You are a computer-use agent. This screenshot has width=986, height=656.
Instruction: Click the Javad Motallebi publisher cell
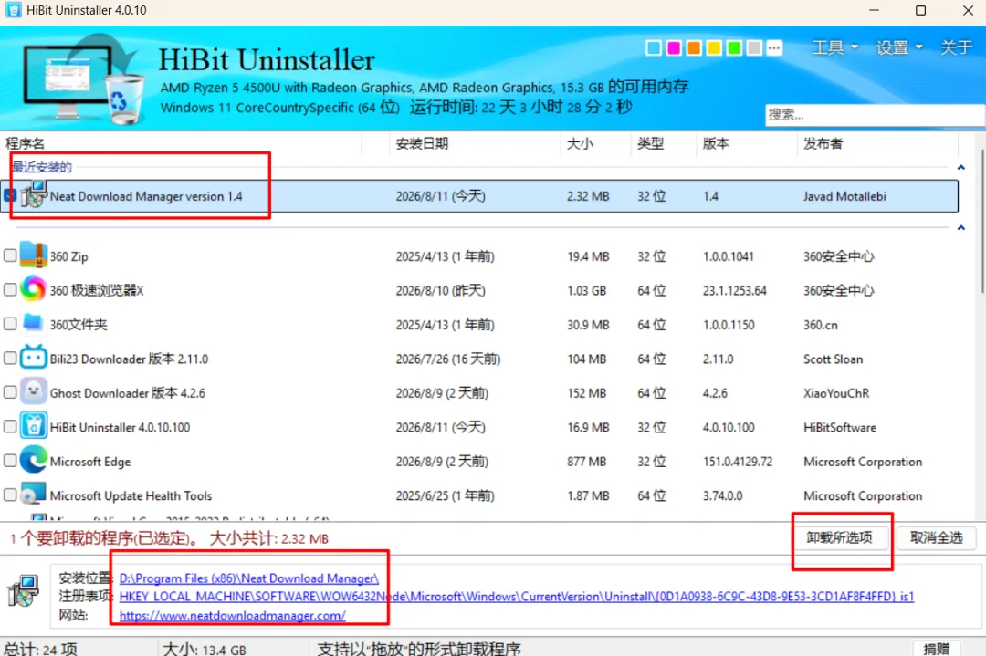[x=844, y=196]
